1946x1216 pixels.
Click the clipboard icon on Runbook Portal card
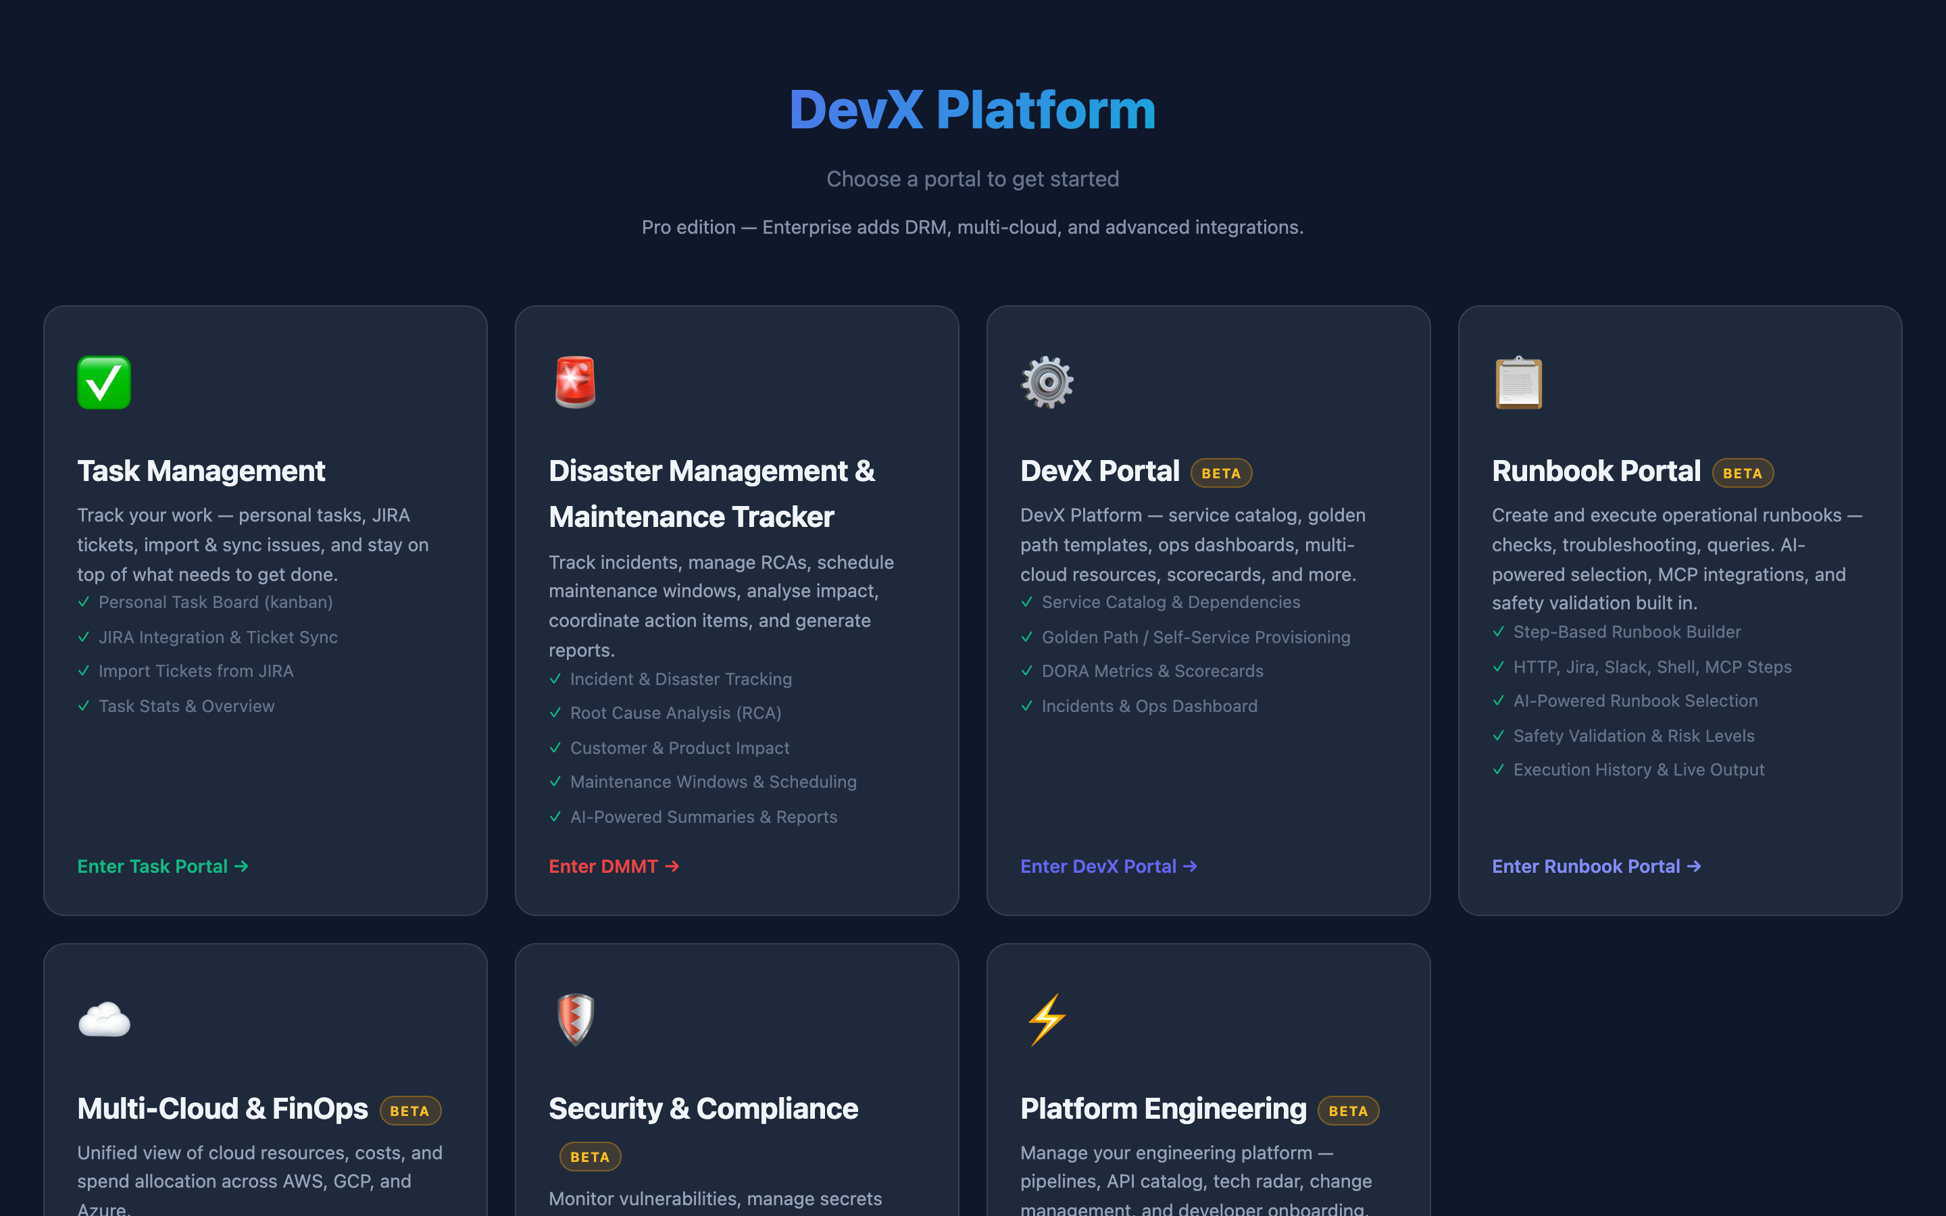[1518, 382]
